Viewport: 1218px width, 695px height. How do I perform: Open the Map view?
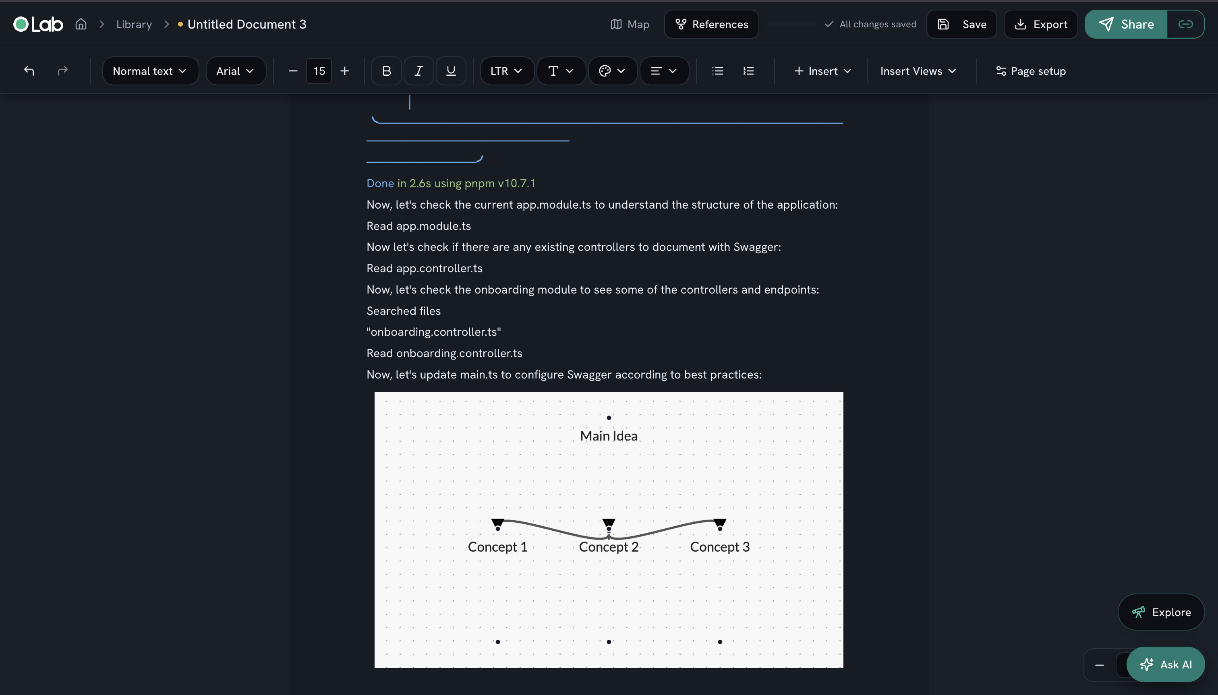tap(630, 24)
